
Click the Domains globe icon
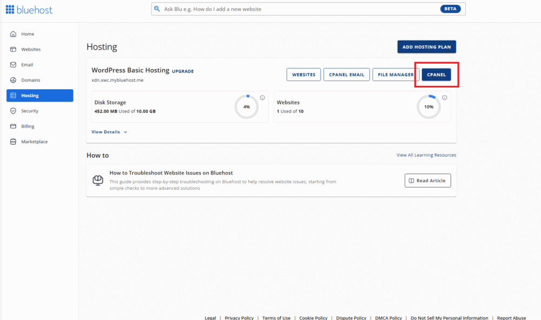point(12,79)
